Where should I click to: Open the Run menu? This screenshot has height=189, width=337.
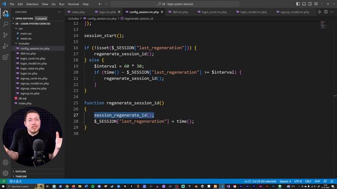click(x=62, y=4)
